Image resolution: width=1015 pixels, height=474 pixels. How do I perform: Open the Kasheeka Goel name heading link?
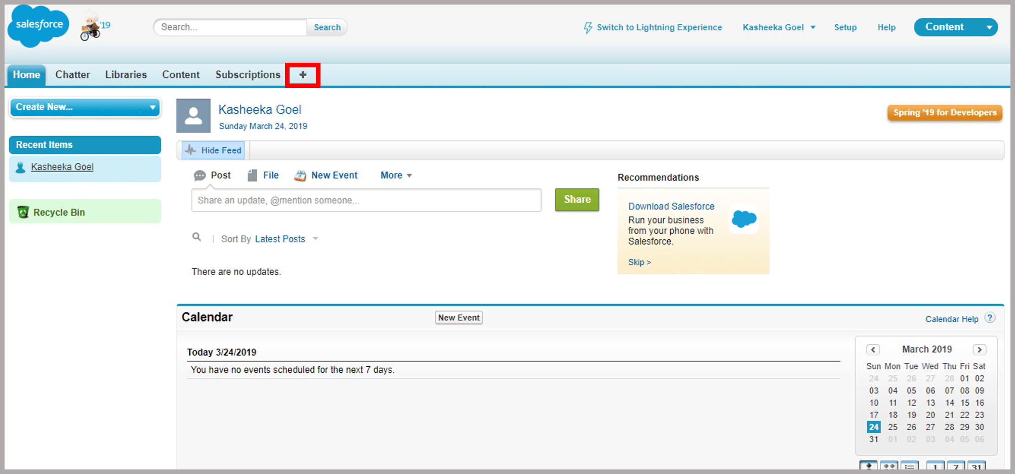[260, 110]
